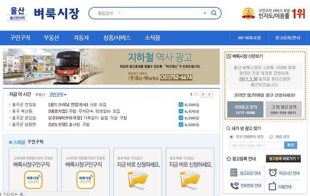Click 중구 복산동 location text
This screenshot has height=196, width=310.
pyautogui.click(x=22, y=111)
